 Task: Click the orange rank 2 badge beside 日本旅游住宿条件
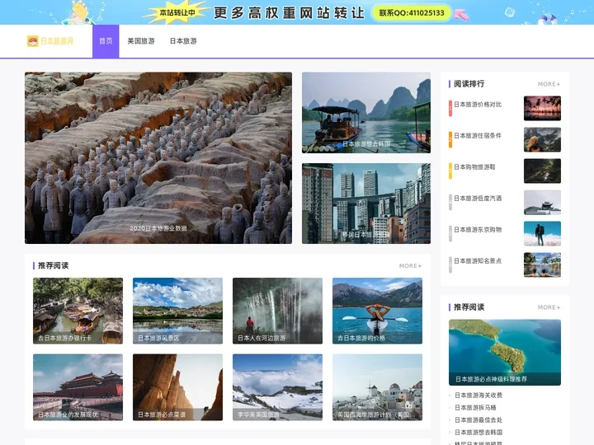pyautogui.click(x=450, y=139)
